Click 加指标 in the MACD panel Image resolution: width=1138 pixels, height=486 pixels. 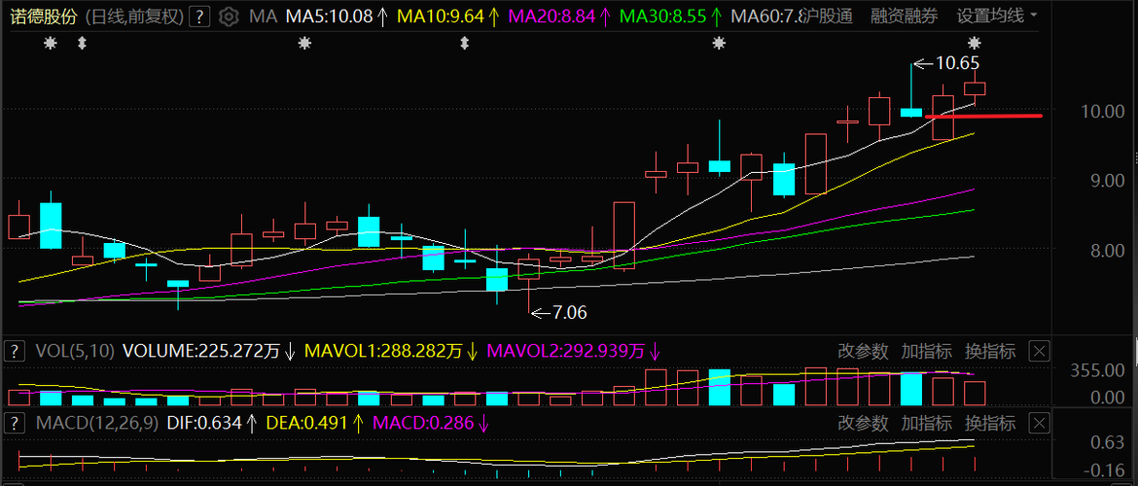point(926,422)
